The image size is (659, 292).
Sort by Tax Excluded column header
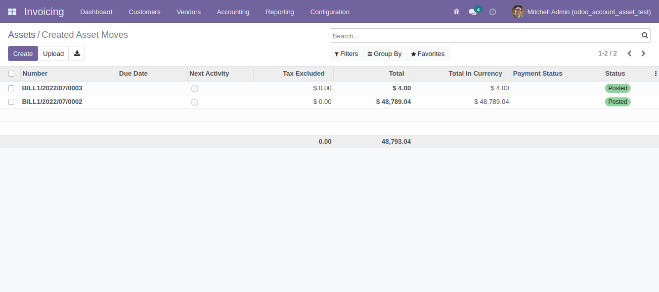point(293,74)
